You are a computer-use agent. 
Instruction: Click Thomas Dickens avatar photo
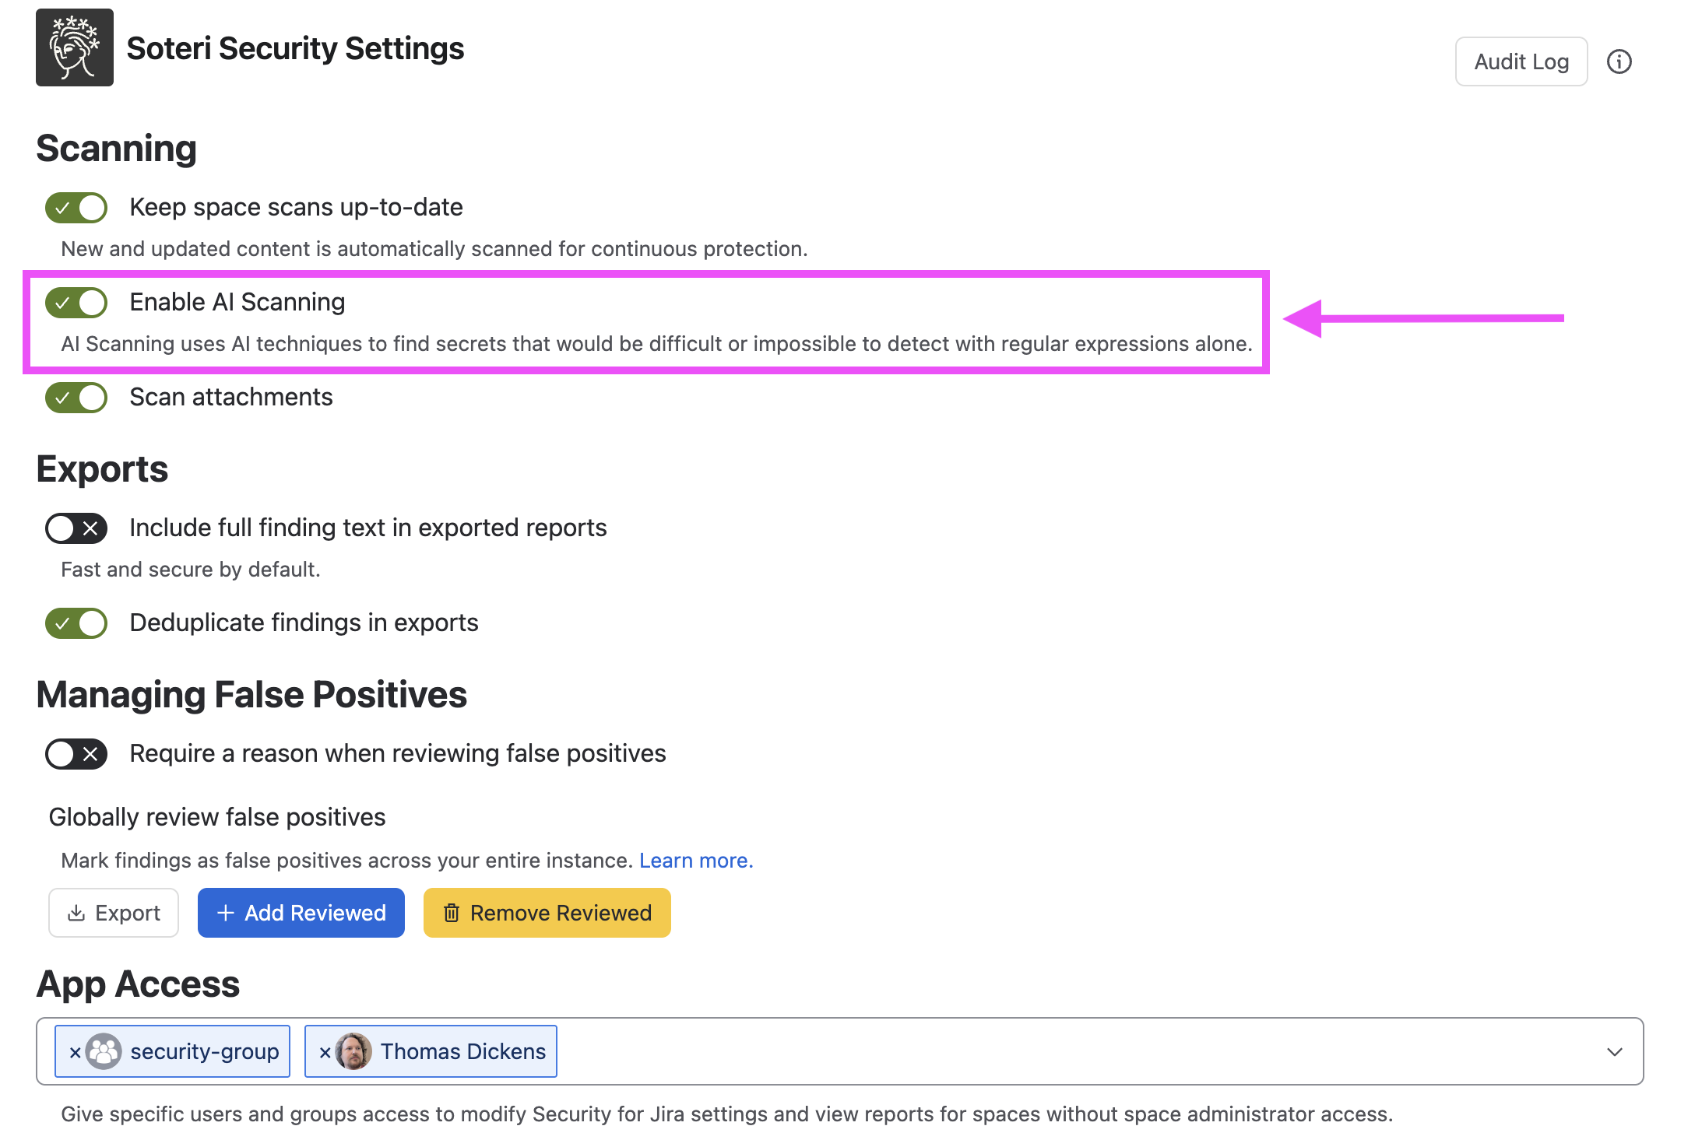[353, 1051]
